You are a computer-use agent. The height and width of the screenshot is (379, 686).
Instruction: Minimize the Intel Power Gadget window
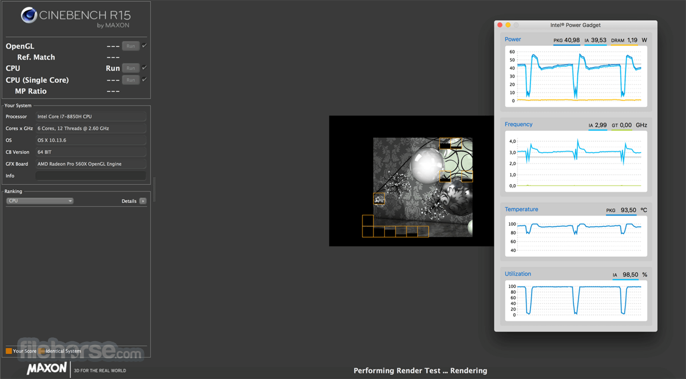pyautogui.click(x=508, y=25)
